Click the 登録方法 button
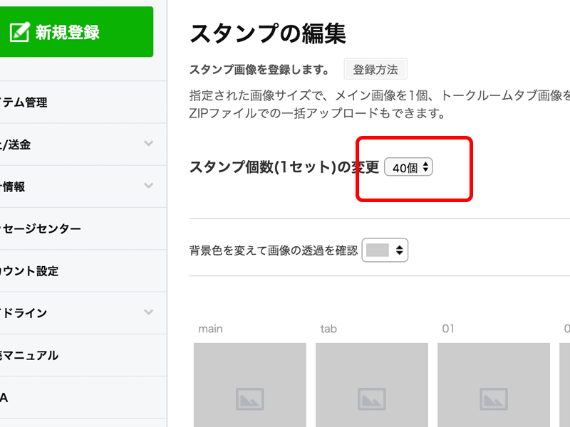Screen dimensions: 570x427 [375, 69]
